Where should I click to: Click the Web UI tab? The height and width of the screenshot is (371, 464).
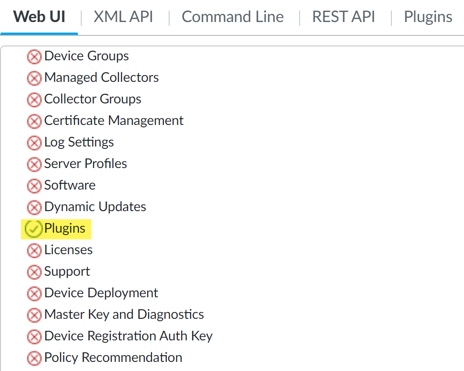click(39, 17)
